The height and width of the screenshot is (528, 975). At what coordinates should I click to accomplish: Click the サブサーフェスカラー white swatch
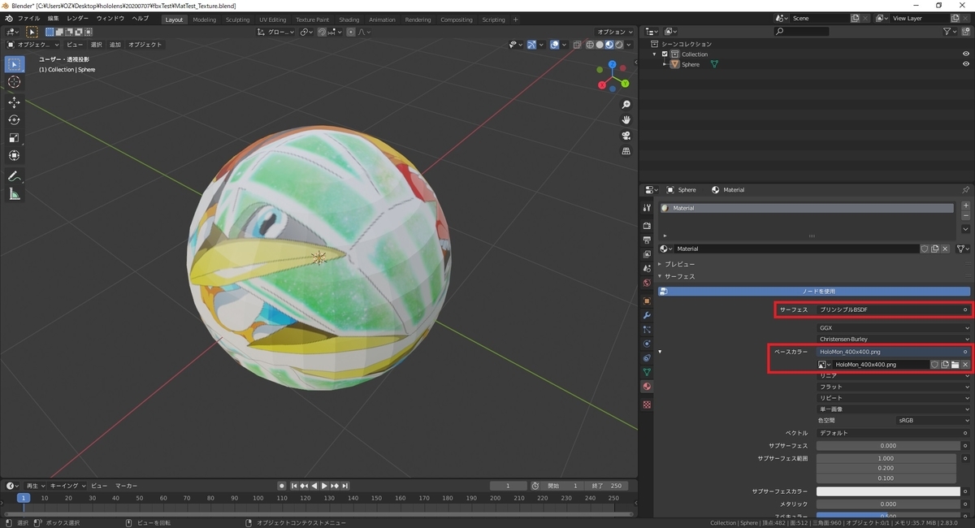click(888, 491)
